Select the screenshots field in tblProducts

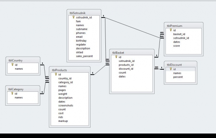[66, 106]
